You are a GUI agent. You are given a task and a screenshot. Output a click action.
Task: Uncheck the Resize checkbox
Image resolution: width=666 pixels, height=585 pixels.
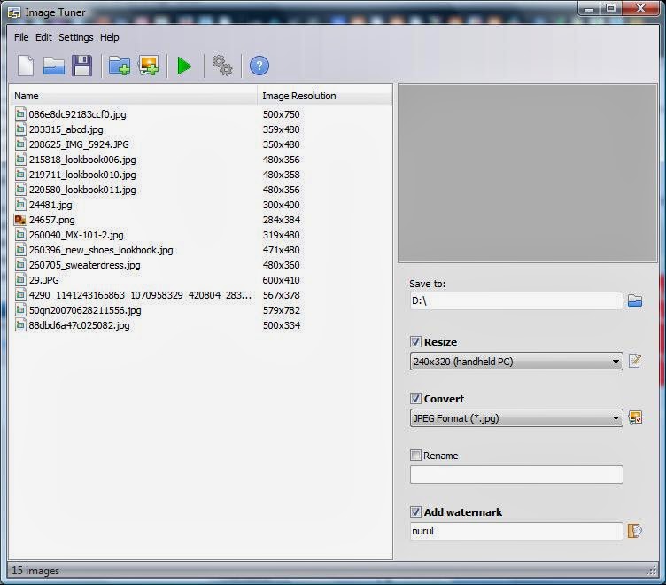415,342
